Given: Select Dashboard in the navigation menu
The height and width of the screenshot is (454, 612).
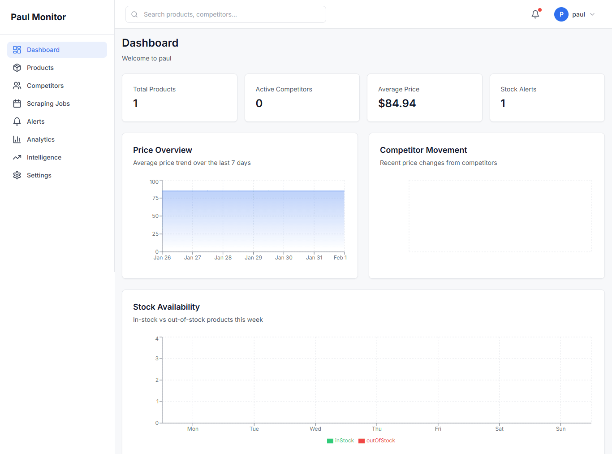Looking at the screenshot, I should [43, 49].
